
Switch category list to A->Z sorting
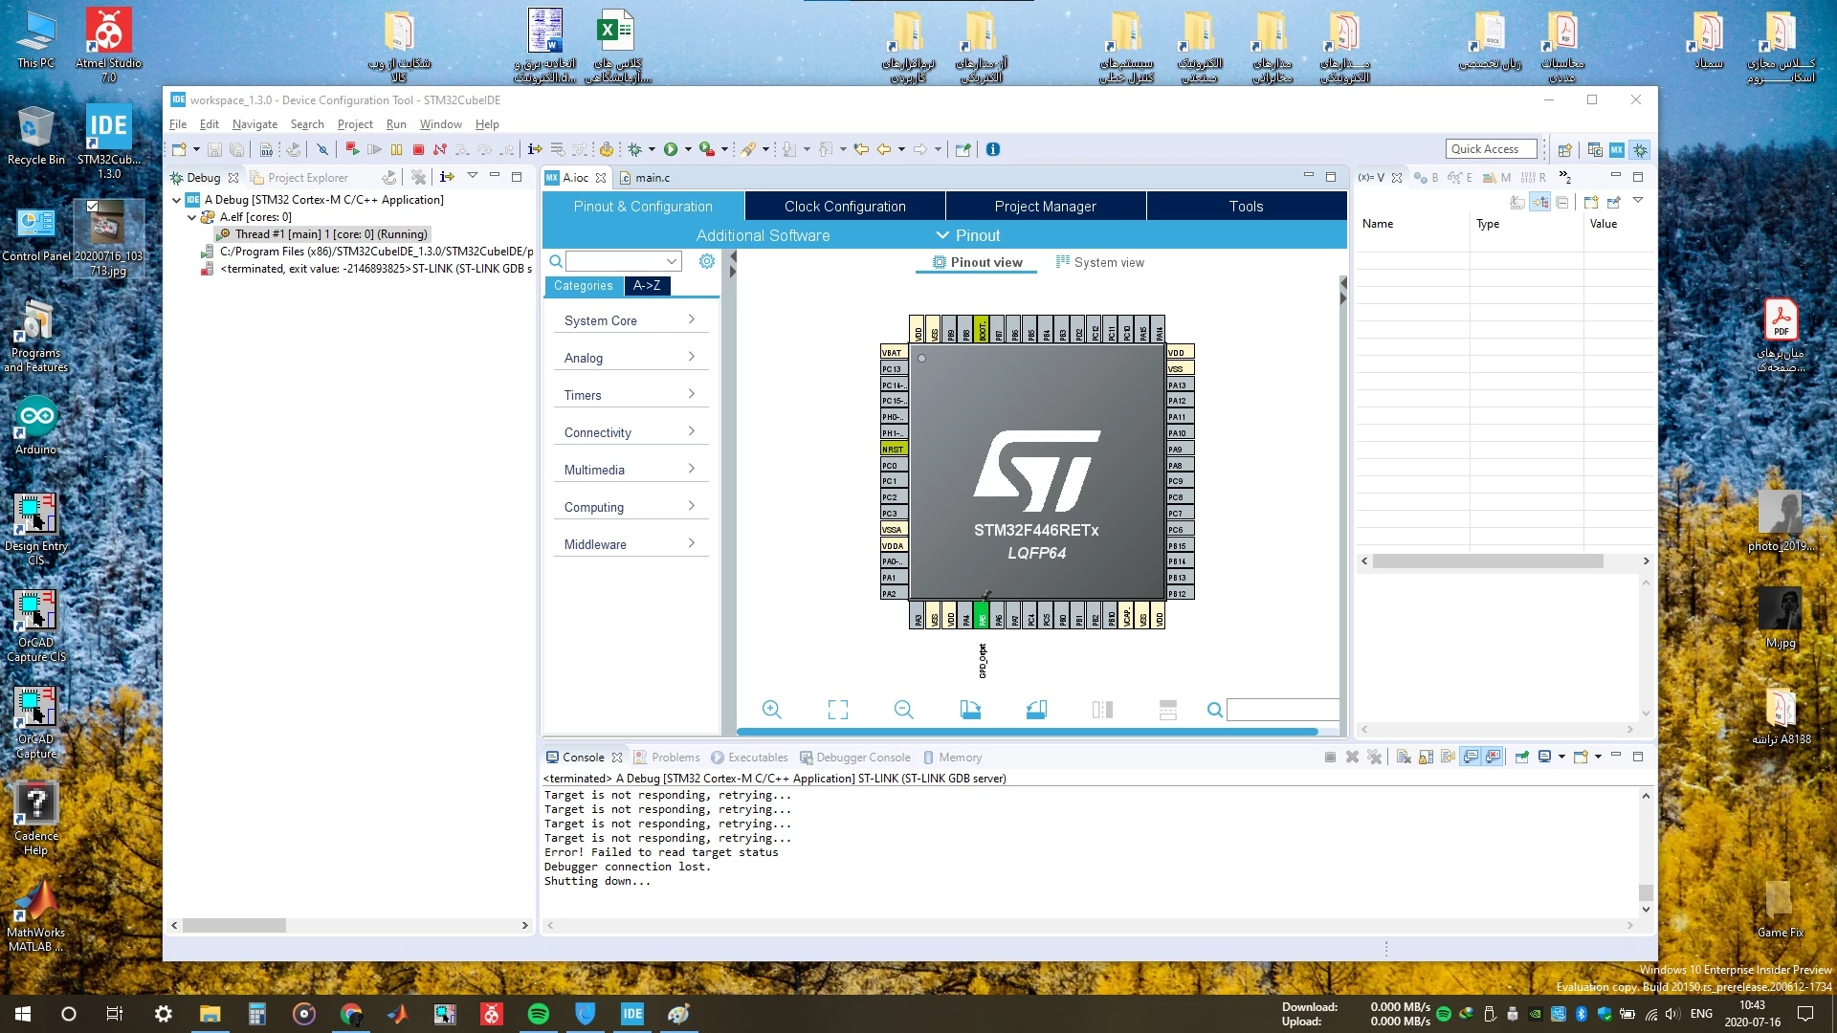pos(647,285)
